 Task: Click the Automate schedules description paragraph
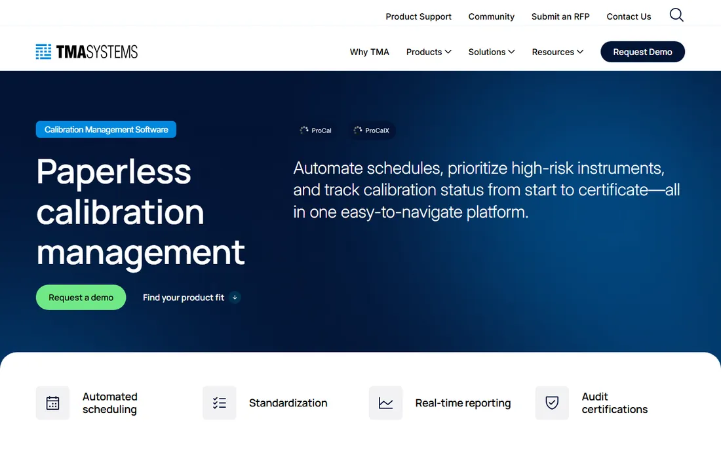pos(486,190)
